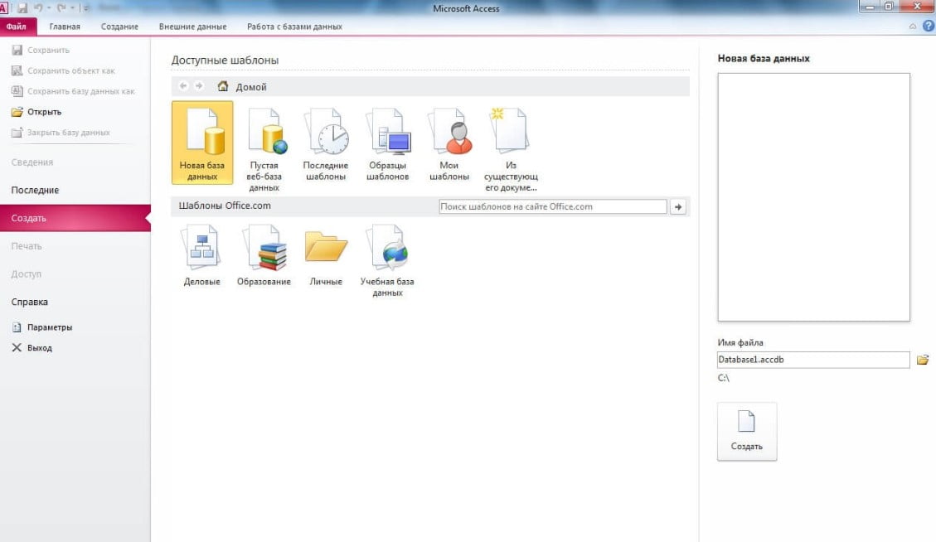
Task: Go forward with the right navigation arrow
Action: (x=199, y=86)
